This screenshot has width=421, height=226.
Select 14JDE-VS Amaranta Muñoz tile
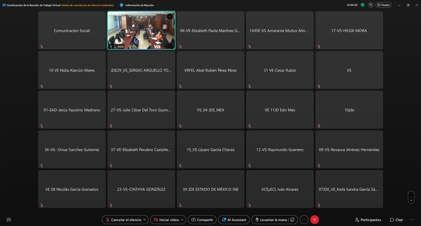point(280,30)
